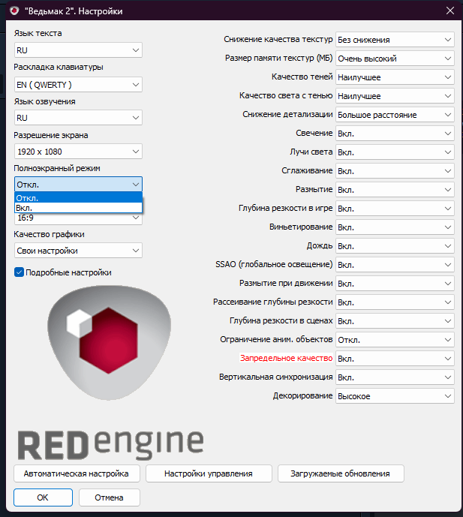Open Размер памяти текстур dropdown
Screen dimensions: 463x517
click(395, 59)
